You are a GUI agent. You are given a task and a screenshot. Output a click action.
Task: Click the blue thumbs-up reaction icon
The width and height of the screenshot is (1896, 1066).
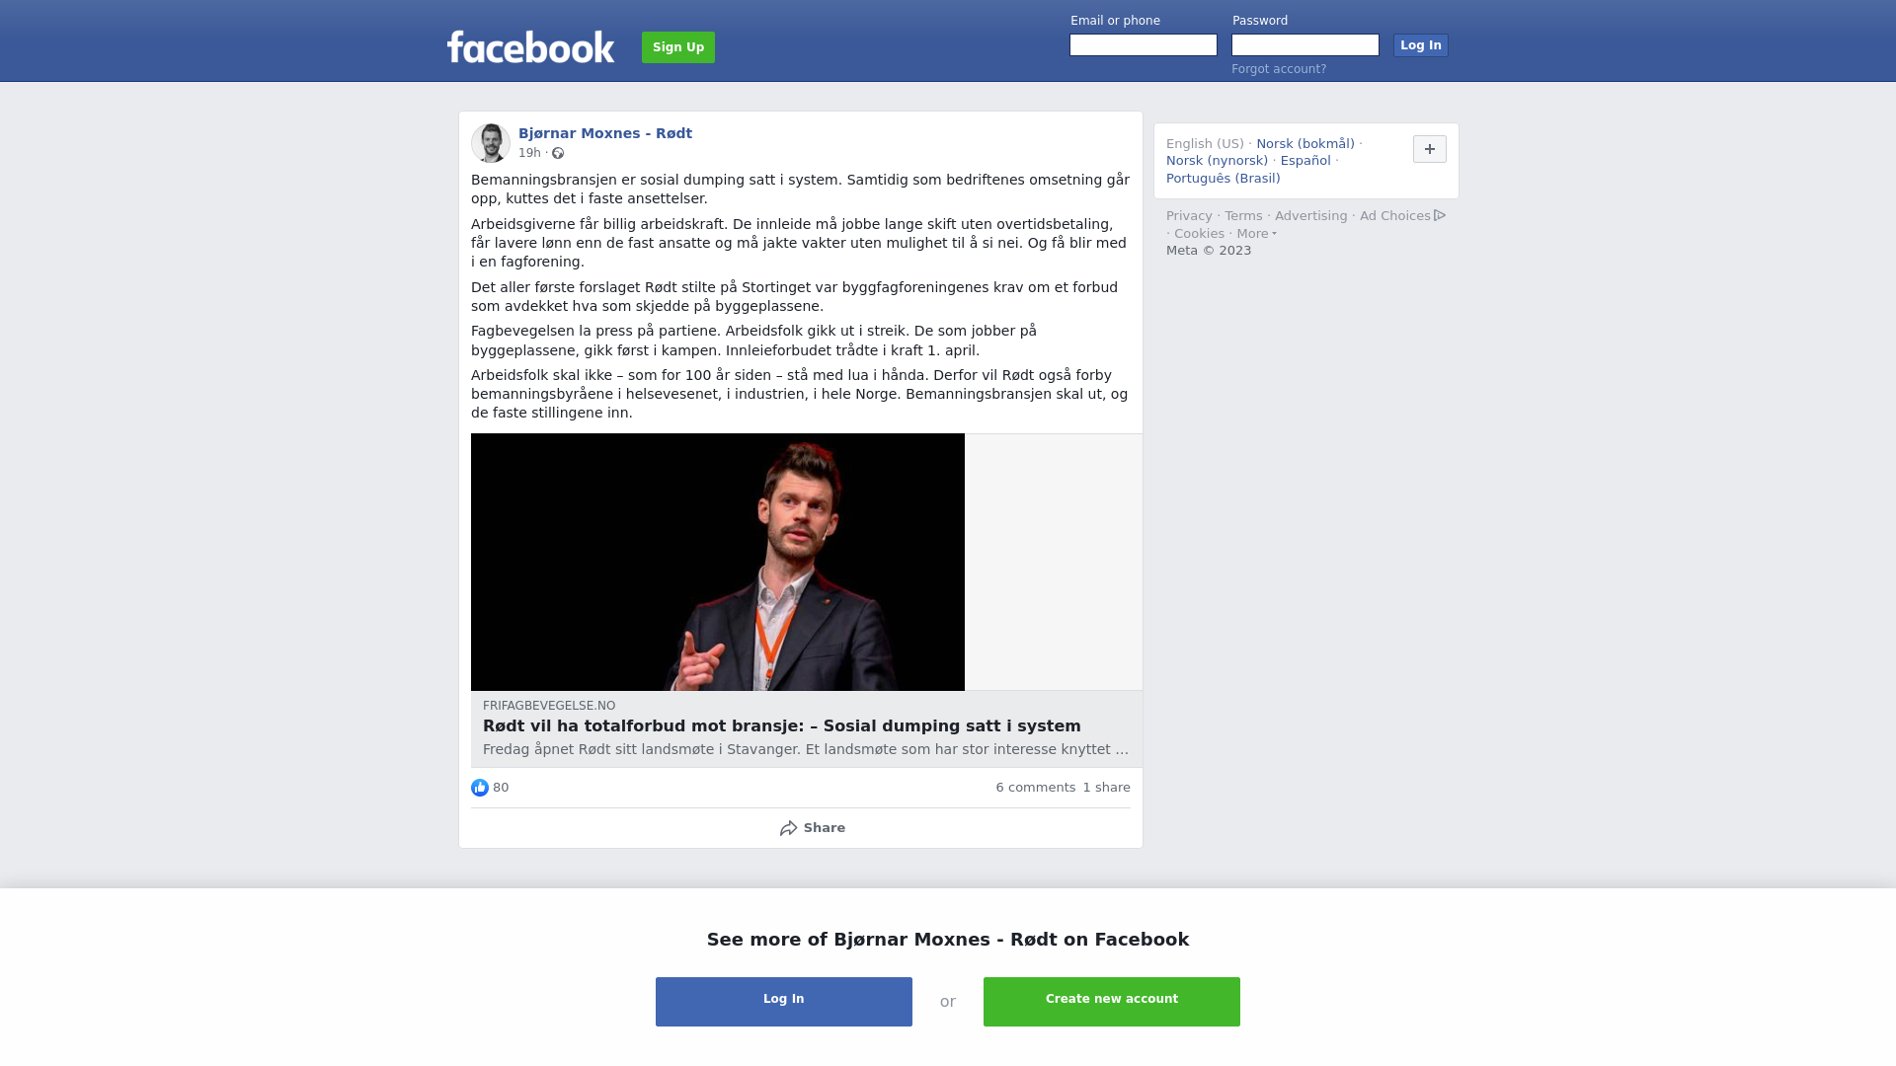tap(480, 788)
